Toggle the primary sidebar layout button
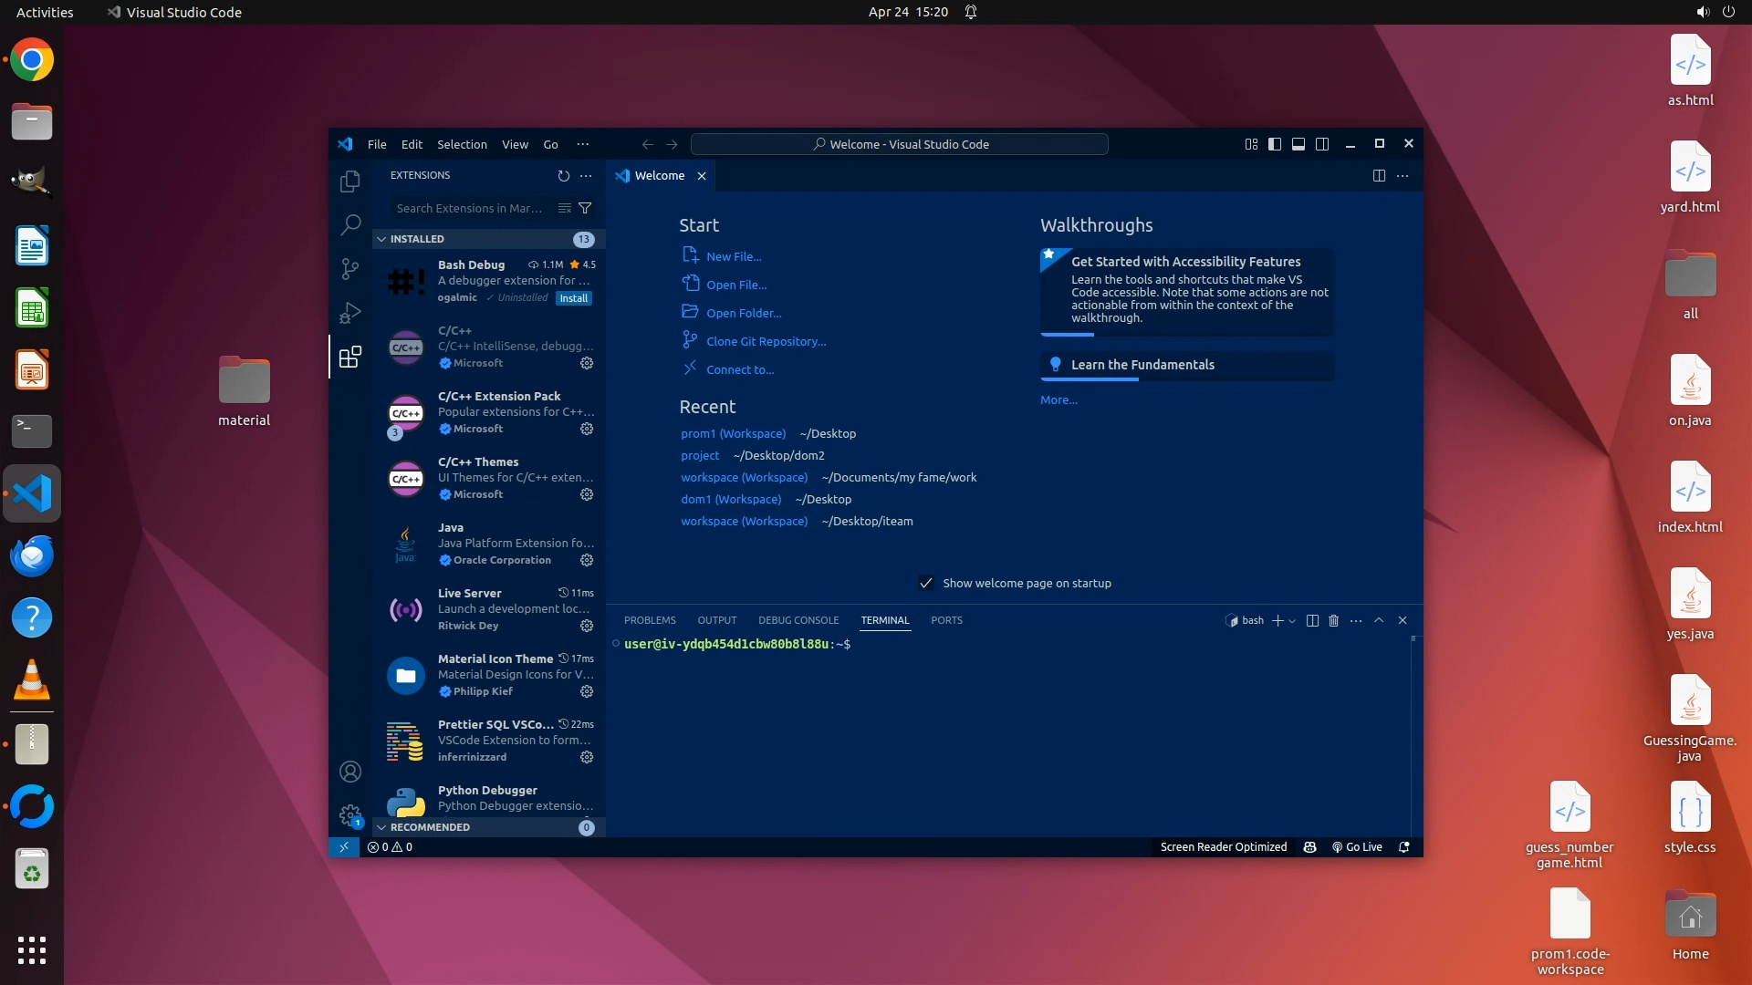 [1274, 144]
